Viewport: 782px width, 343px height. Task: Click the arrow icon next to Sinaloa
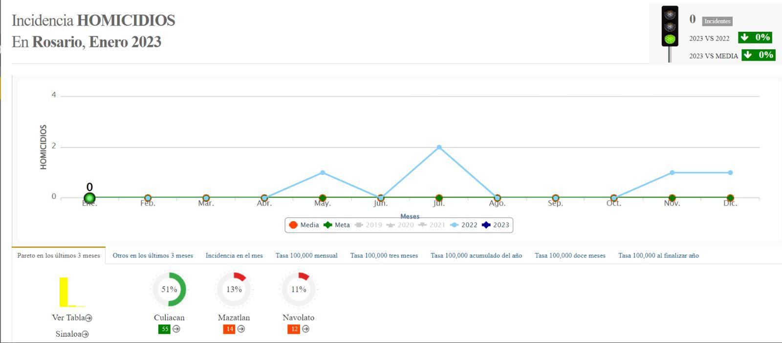click(85, 334)
